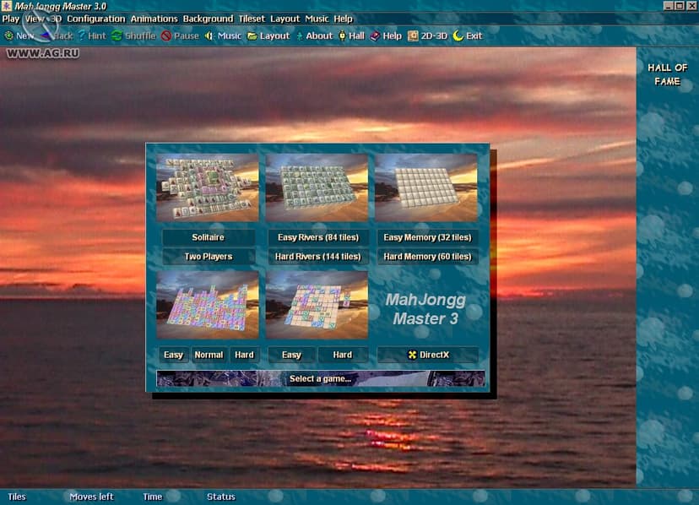
Task: Shuffle the tiles using the toolbar
Action: click(133, 35)
